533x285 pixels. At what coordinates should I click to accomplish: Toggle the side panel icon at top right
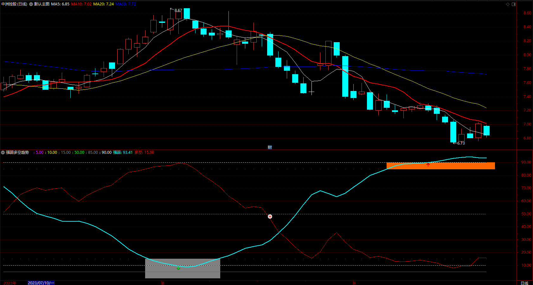click(x=514, y=4)
